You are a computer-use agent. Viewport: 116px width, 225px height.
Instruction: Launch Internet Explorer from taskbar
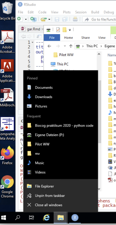click(x=46, y=218)
